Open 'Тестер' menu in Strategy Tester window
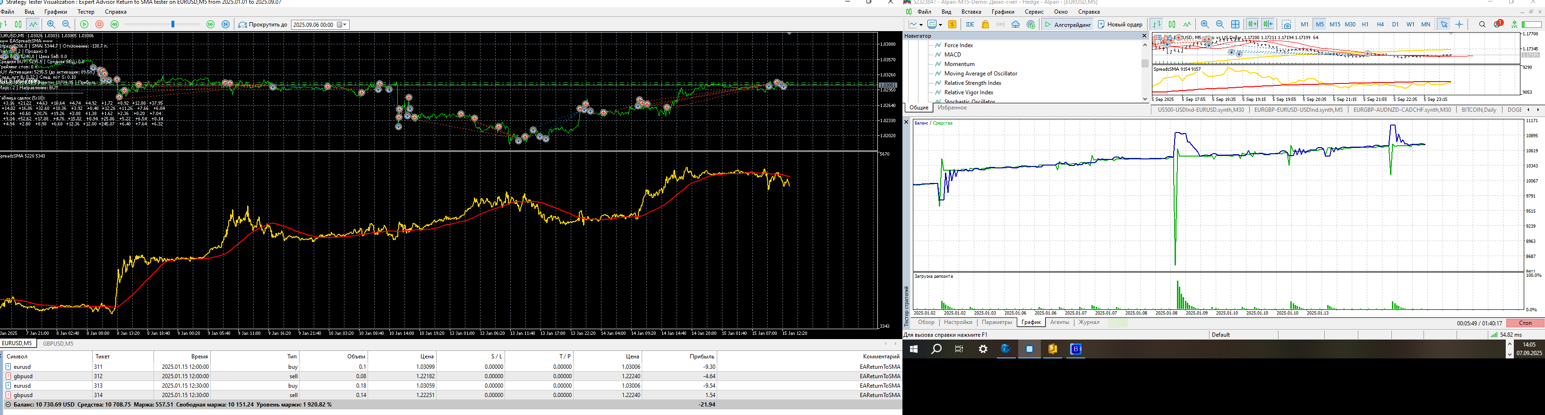This screenshot has height=415, width=1545. pos(86,12)
